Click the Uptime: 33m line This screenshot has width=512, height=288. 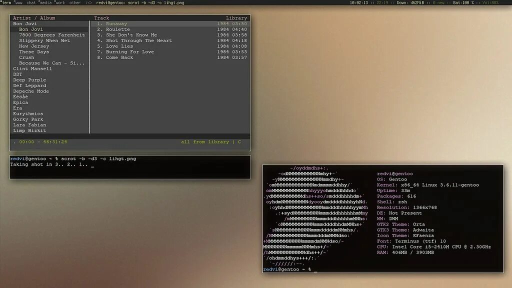pos(393,190)
